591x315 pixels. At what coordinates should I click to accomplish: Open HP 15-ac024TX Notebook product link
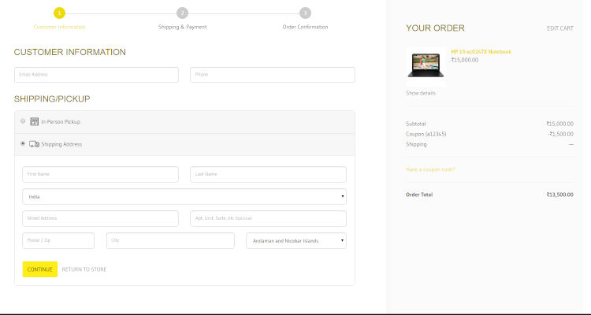(481, 51)
